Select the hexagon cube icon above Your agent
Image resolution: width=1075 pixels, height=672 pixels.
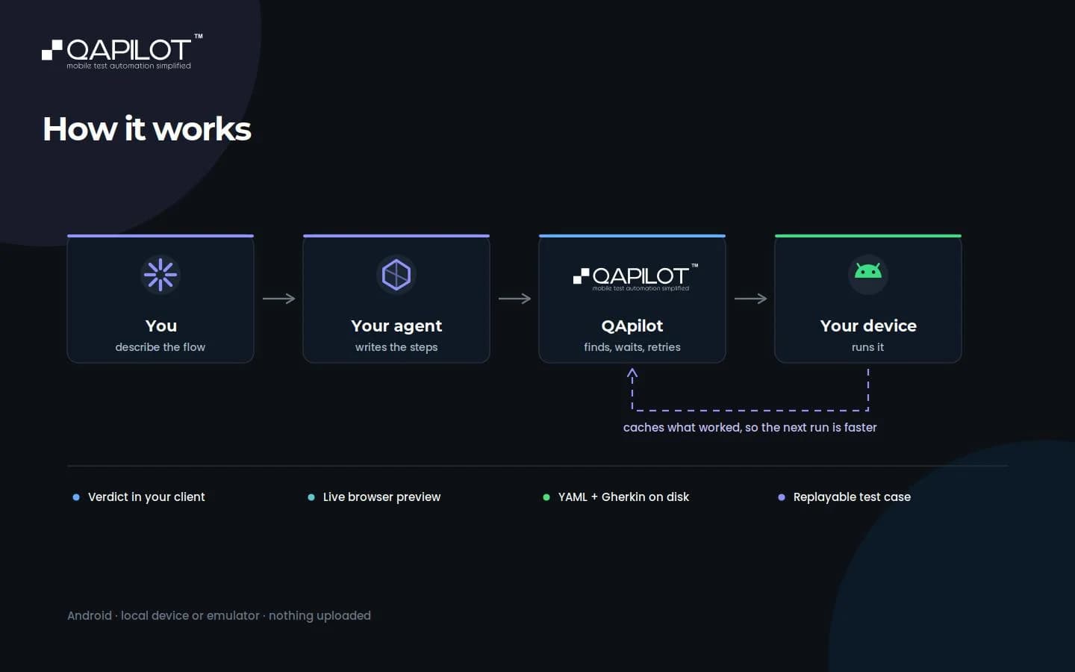pyautogui.click(x=396, y=275)
